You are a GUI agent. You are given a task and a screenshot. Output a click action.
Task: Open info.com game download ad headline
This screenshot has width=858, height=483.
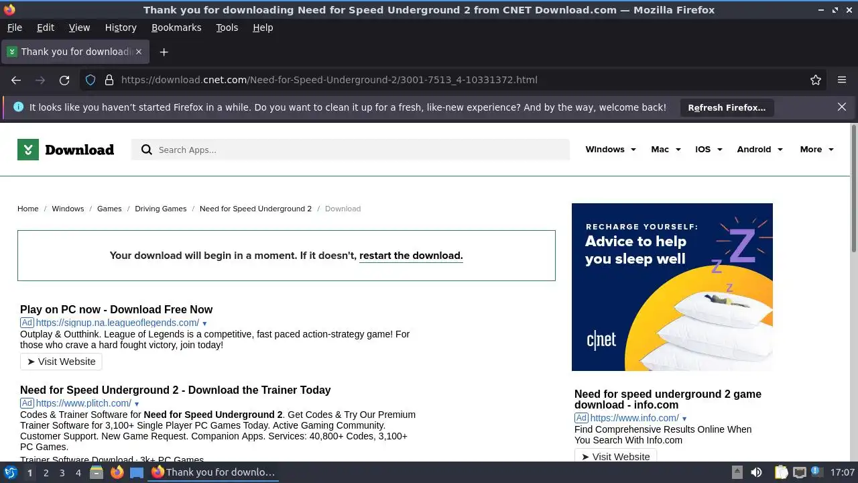(668, 399)
